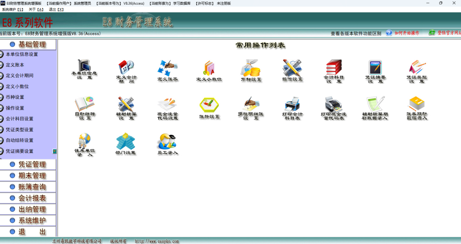Screen dimensions: 461x244
Task: Click the 退出 button at sidebar bottom
Action: click(x=32, y=232)
